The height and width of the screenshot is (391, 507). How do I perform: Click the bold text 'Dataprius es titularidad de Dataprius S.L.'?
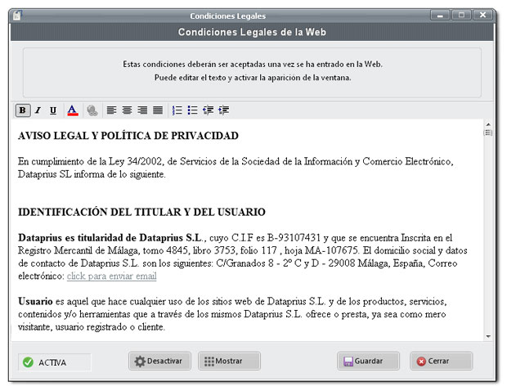(110, 238)
